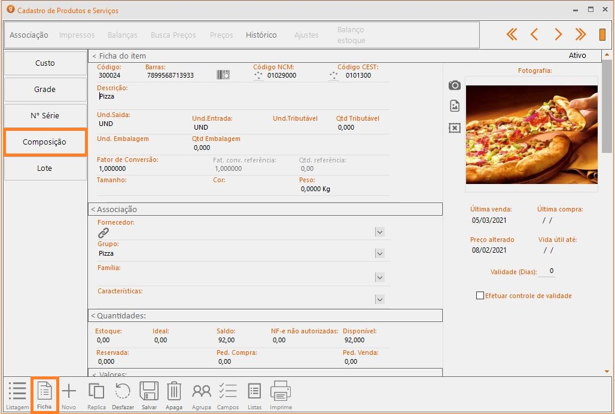This screenshot has width=615, height=414.
Task: Open NCM code lookup icon
Action: pos(258,75)
